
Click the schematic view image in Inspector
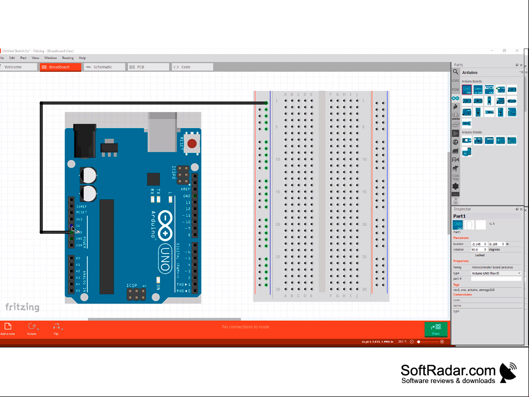(x=469, y=225)
